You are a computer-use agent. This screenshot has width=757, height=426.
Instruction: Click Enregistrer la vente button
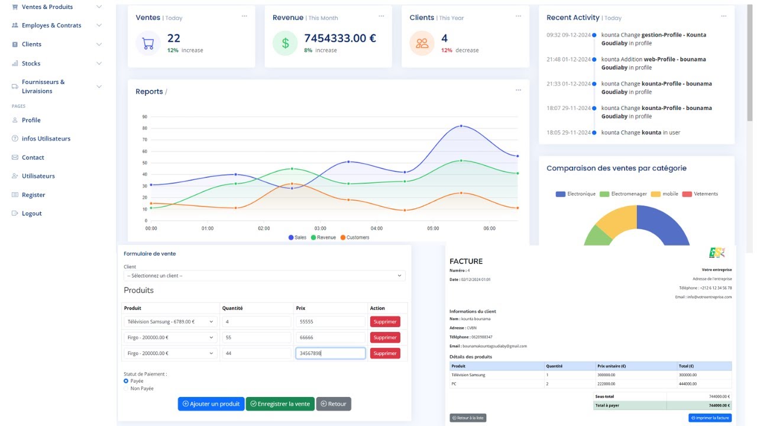pos(280,404)
